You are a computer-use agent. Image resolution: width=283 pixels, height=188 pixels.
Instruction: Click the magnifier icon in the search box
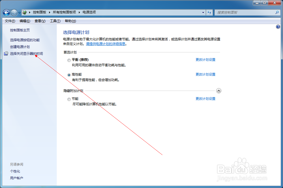pyautogui.click(x=277, y=12)
